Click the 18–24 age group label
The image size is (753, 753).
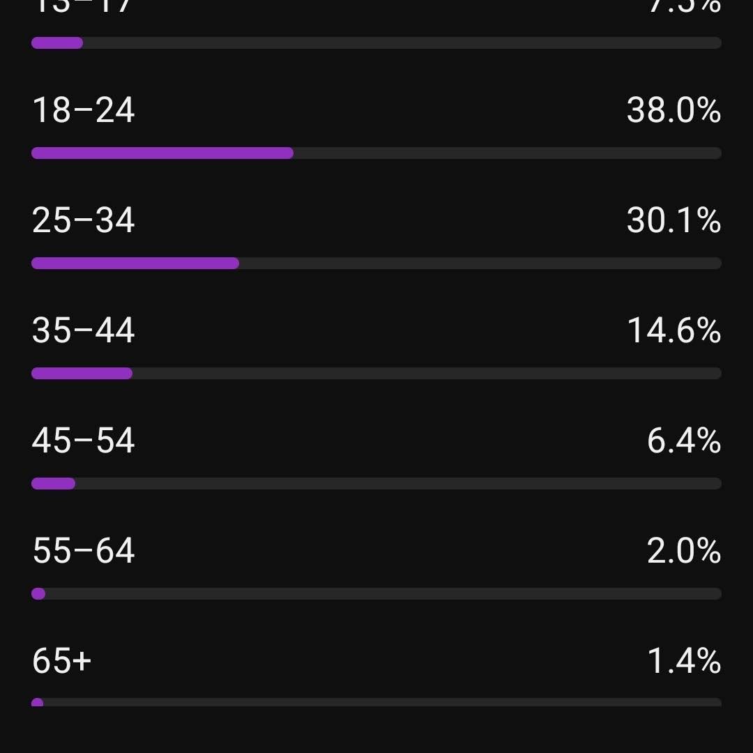tap(84, 111)
